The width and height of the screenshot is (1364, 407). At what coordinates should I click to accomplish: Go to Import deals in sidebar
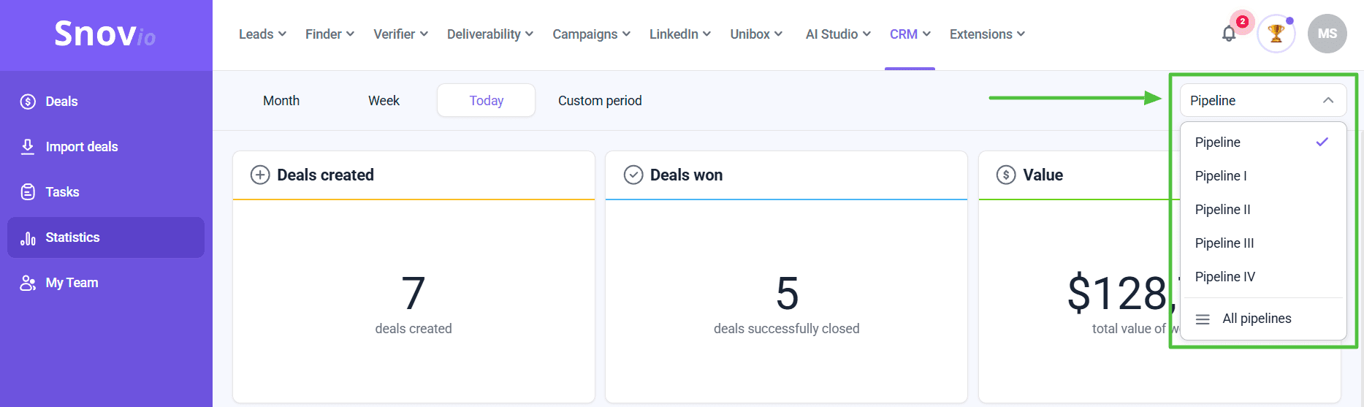(x=81, y=147)
